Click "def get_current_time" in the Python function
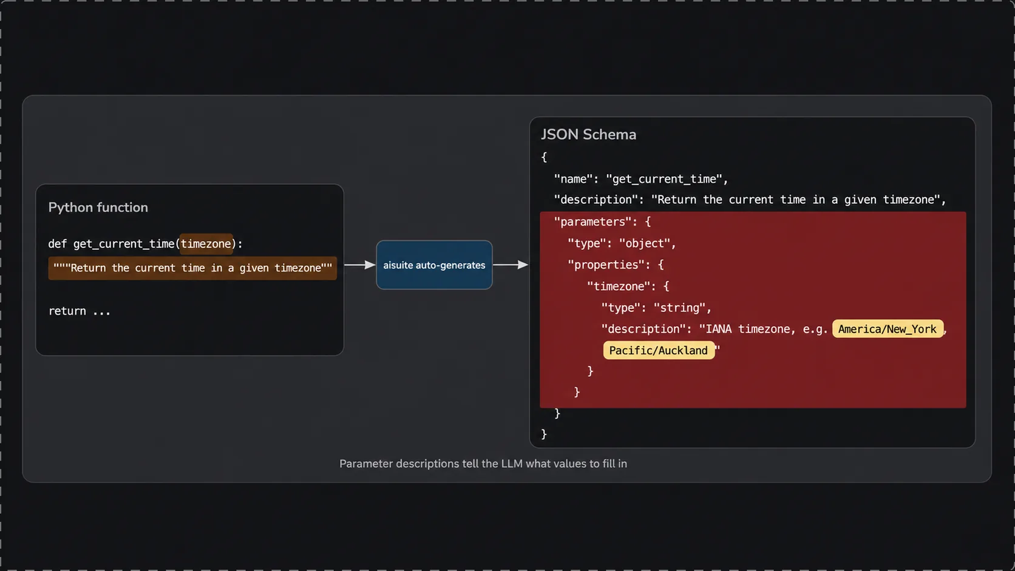 click(x=111, y=244)
